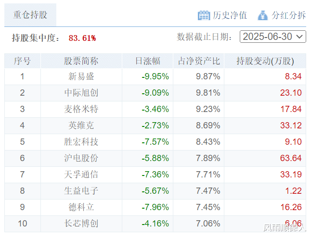Click the 83.61% concentration value
Viewport: 311px width, 238px height.
82,38
